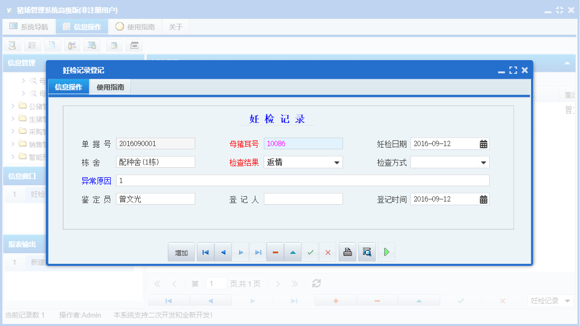Select the search icon on the main toolbar
This screenshot has height=326, width=580.
[12, 45]
